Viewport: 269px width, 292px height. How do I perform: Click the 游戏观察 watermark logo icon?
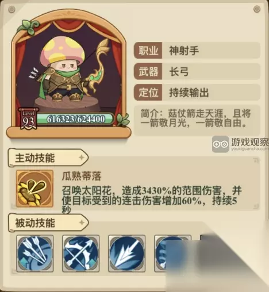tap(221, 144)
